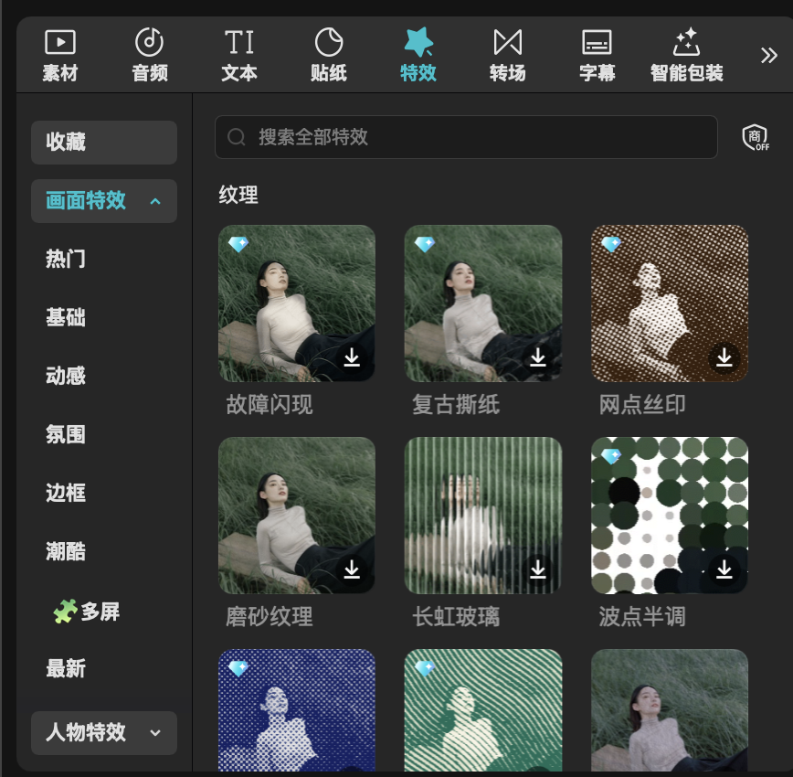Click the 长虹玻璃 effect name
The image size is (793, 777).
(x=456, y=616)
